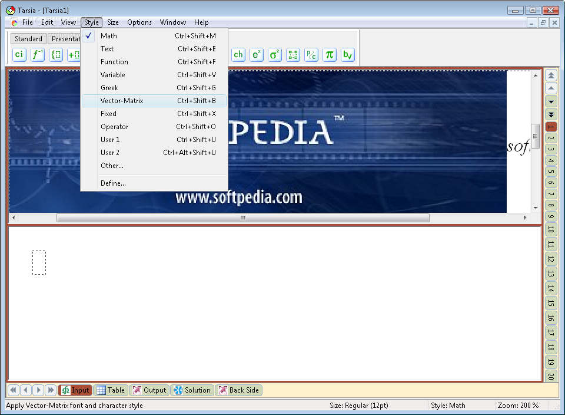Viewport: 565px width, 415px height.
Task: Click the curly bracket template icon
Action: 56,55
